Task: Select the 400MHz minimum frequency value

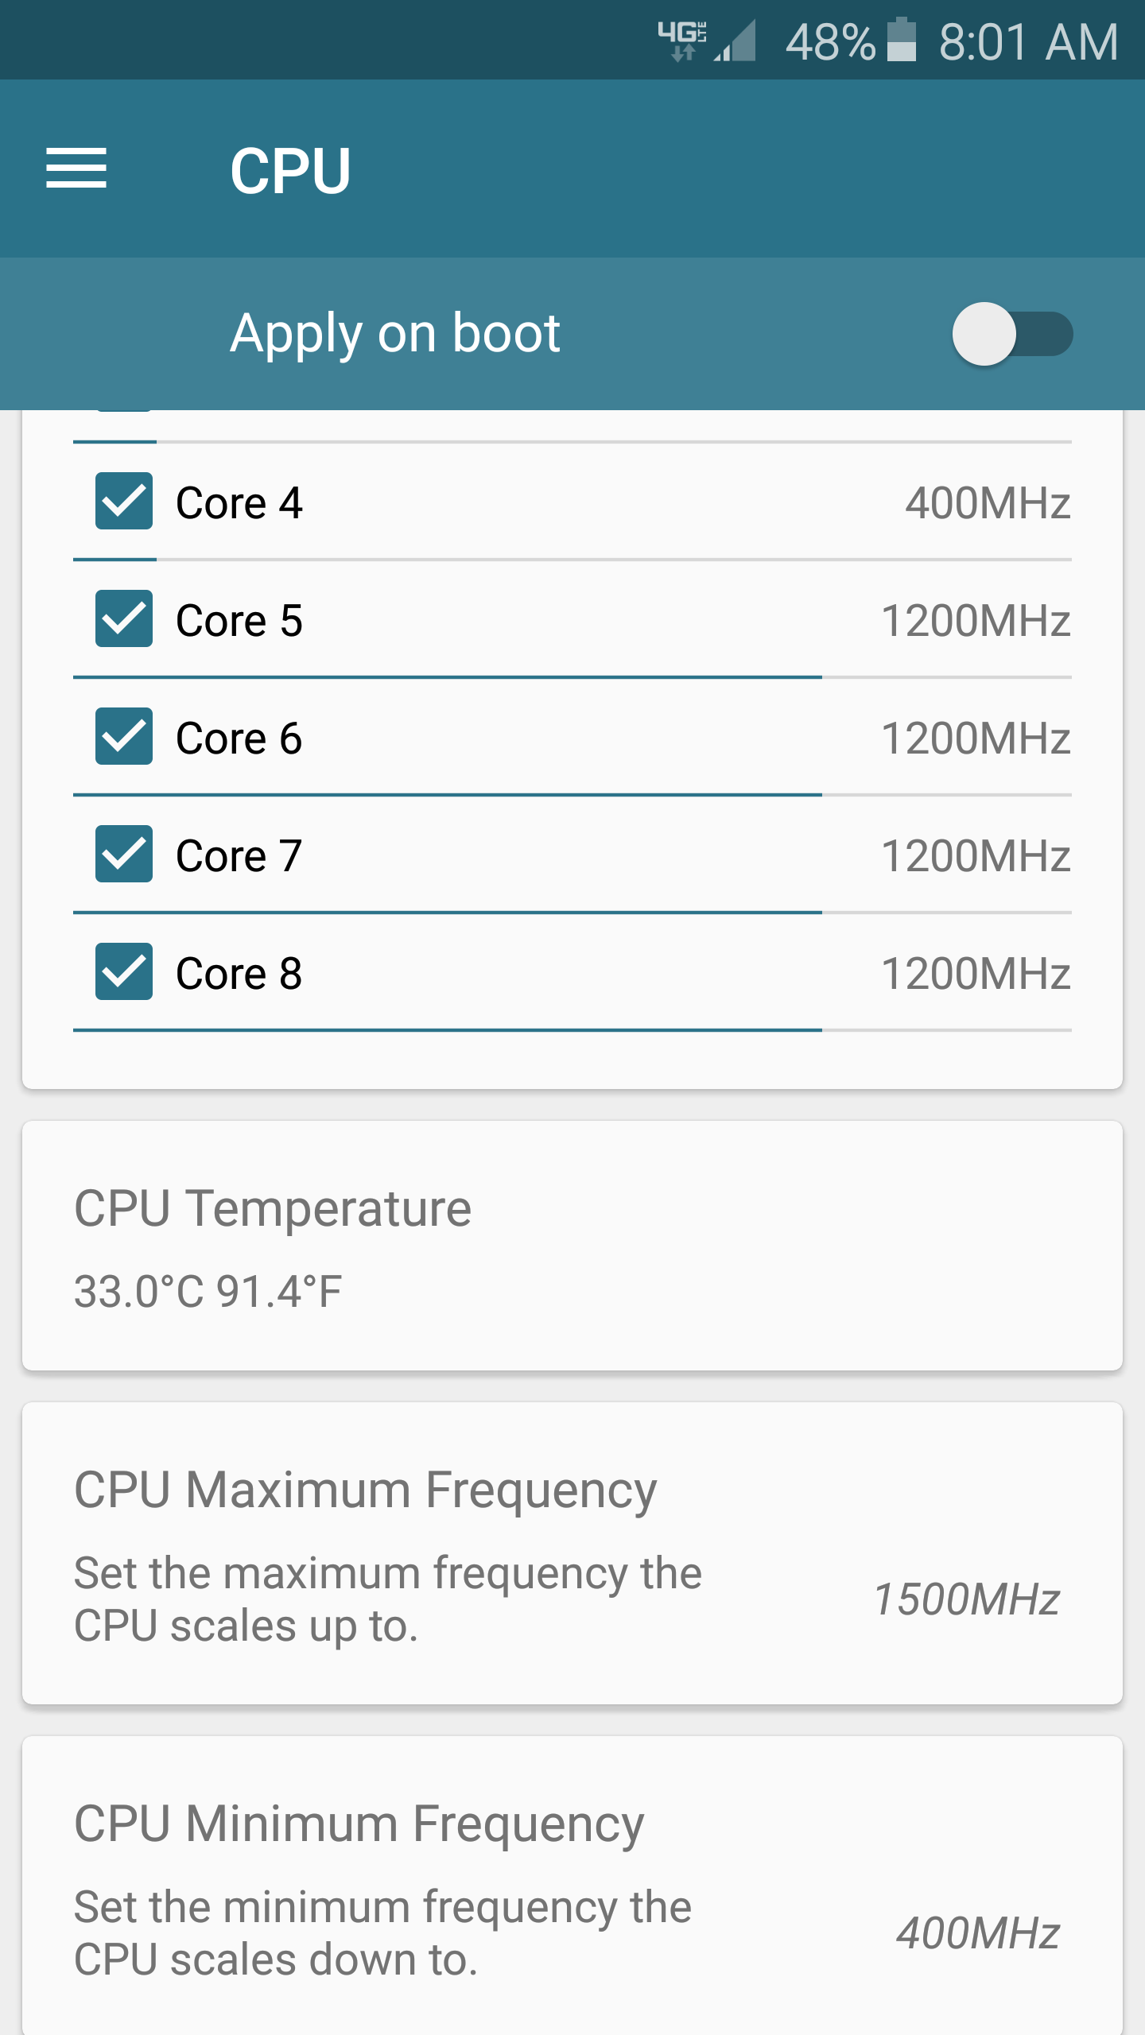Action: point(978,1933)
